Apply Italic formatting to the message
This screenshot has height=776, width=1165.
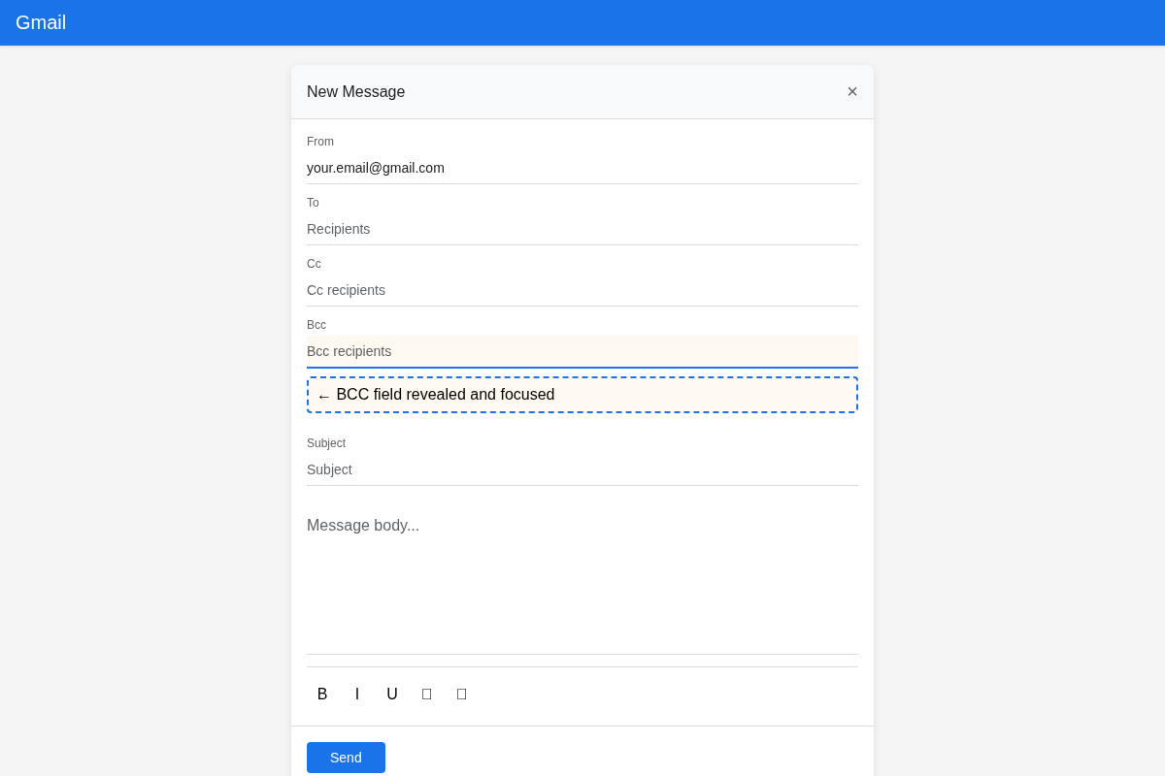coord(356,694)
